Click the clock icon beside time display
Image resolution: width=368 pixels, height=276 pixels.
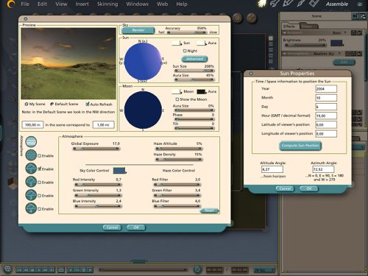click(x=197, y=269)
